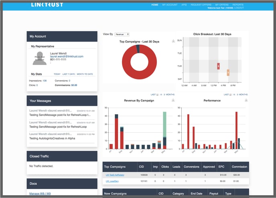Download the Performance chart
Screen dimensions: 276x198
[x=246, y=100]
